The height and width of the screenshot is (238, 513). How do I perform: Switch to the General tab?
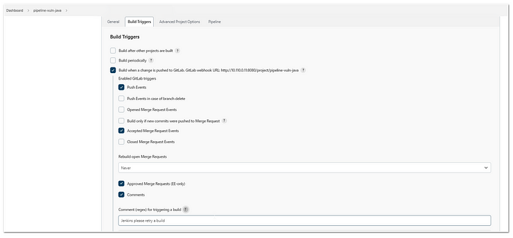[114, 22]
